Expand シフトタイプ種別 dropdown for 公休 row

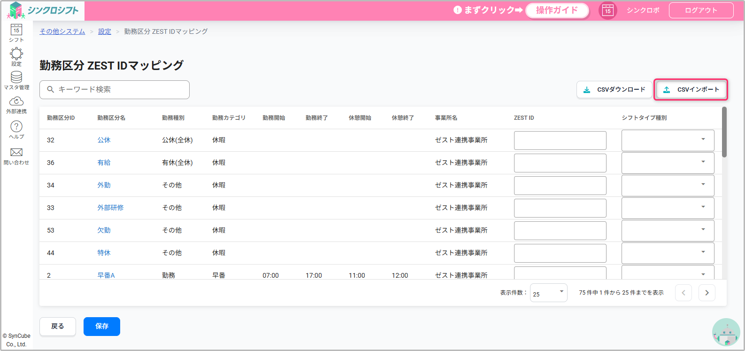pyautogui.click(x=668, y=140)
